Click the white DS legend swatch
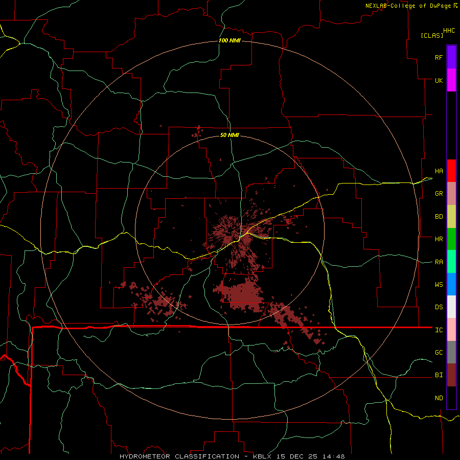Image resolution: width=460 pixels, height=460 pixels. (x=451, y=307)
